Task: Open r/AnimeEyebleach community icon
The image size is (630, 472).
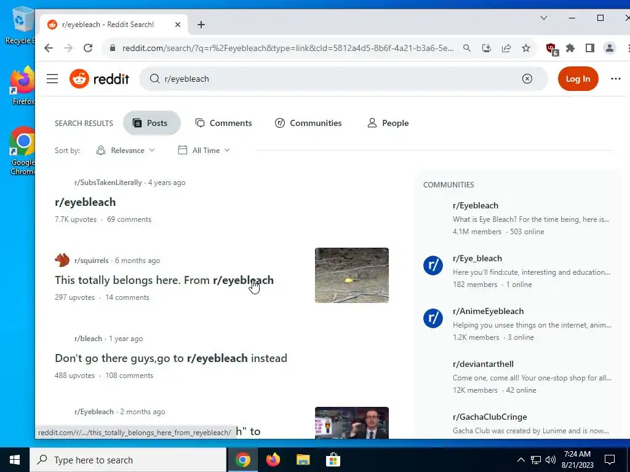Action: tap(433, 318)
